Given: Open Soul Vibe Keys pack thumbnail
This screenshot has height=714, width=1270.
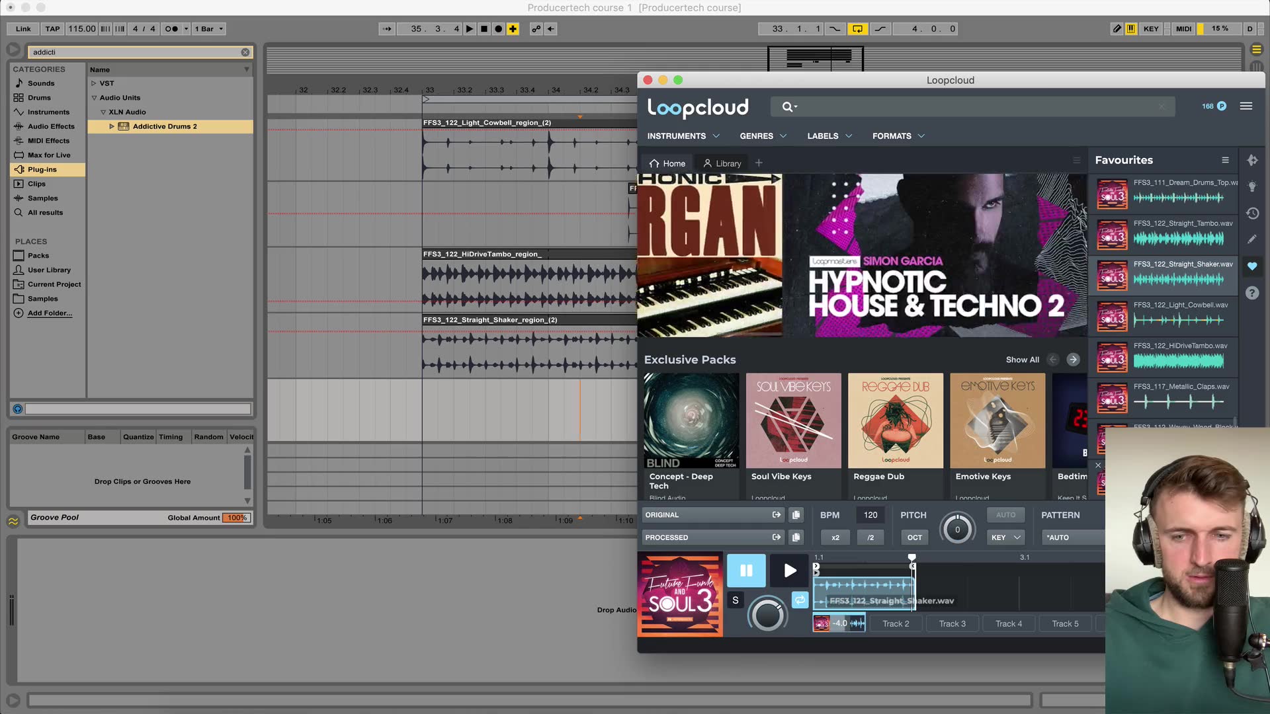Looking at the screenshot, I should click(794, 420).
